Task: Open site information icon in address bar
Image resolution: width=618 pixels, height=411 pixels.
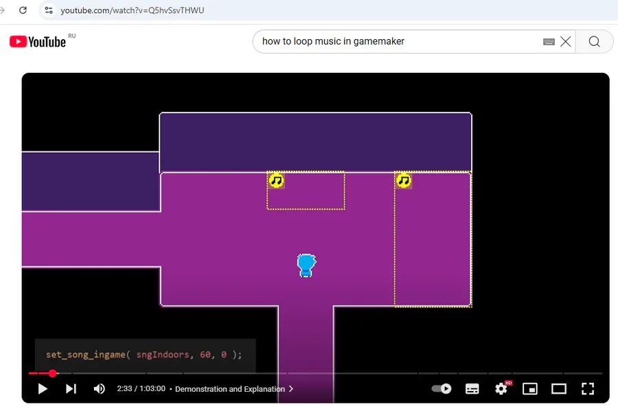Action: tap(49, 10)
